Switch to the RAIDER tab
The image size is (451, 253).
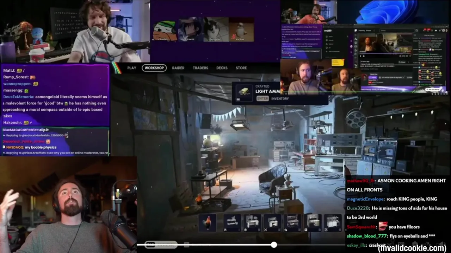178,68
